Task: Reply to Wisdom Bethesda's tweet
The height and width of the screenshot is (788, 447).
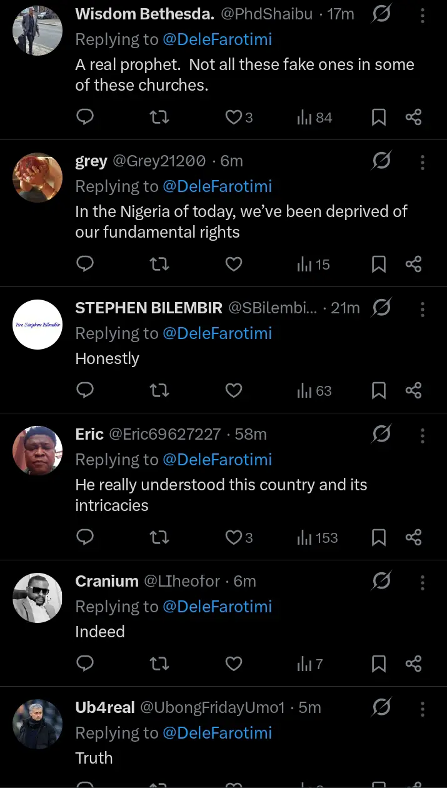Action: tap(84, 117)
